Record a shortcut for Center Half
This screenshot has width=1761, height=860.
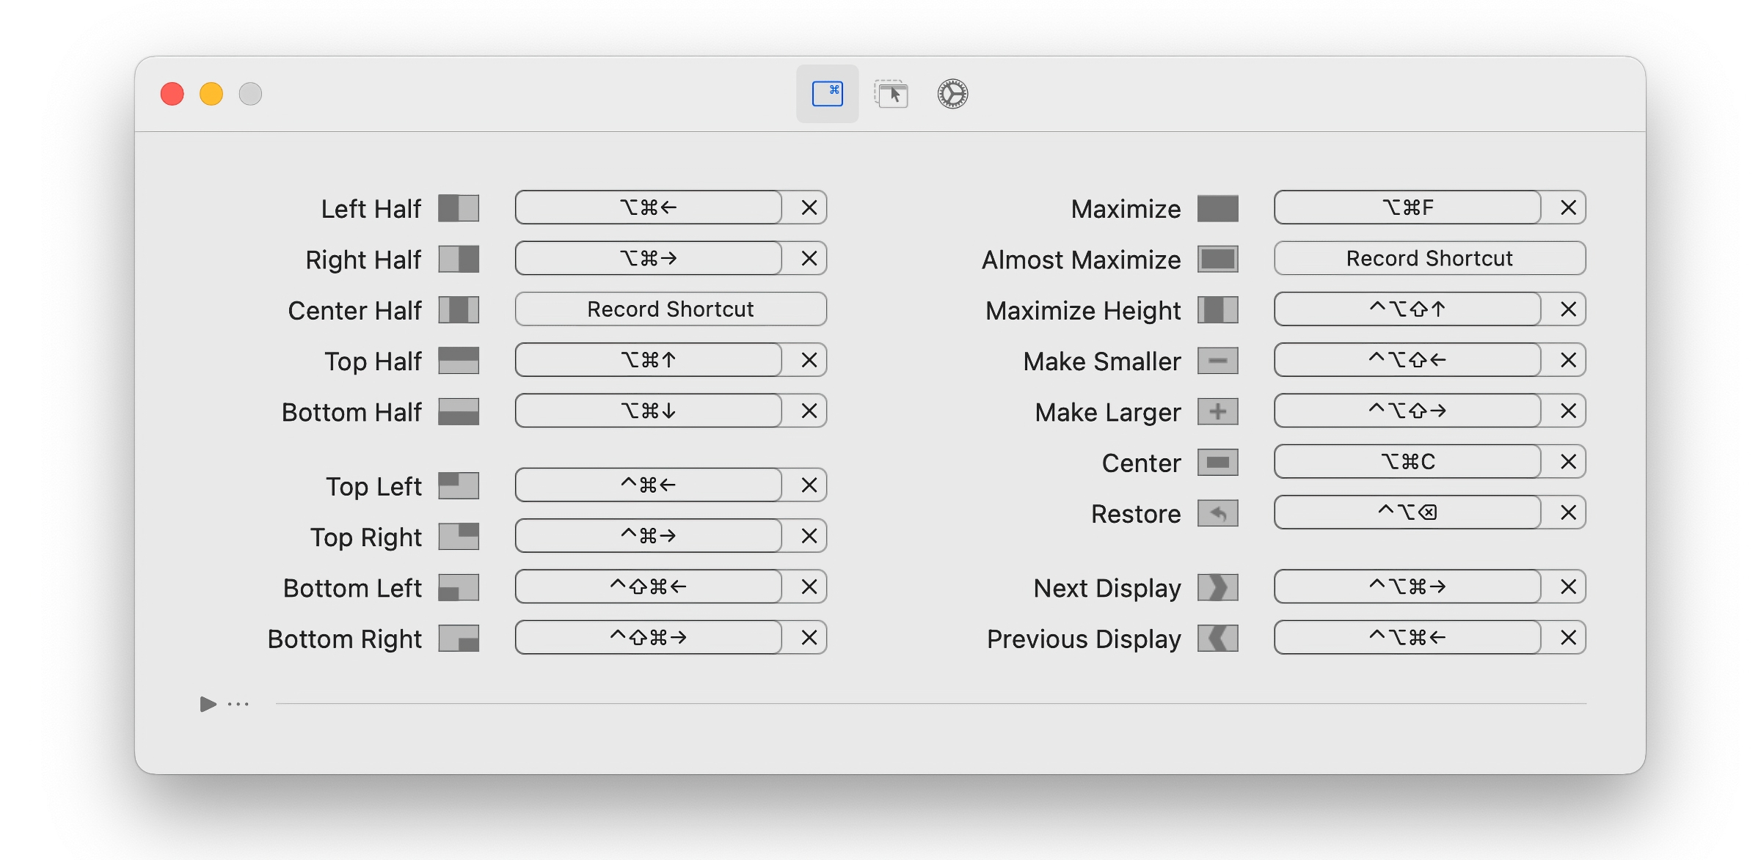(669, 309)
